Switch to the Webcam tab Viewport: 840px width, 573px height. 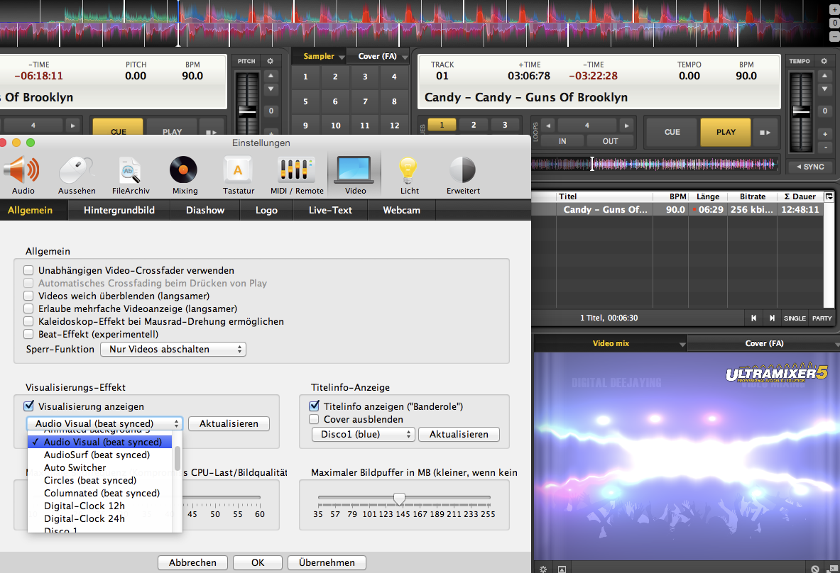401,210
